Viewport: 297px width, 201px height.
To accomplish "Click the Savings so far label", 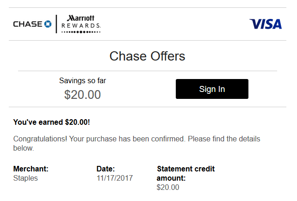I will pyautogui.click(x=83, y=80).
